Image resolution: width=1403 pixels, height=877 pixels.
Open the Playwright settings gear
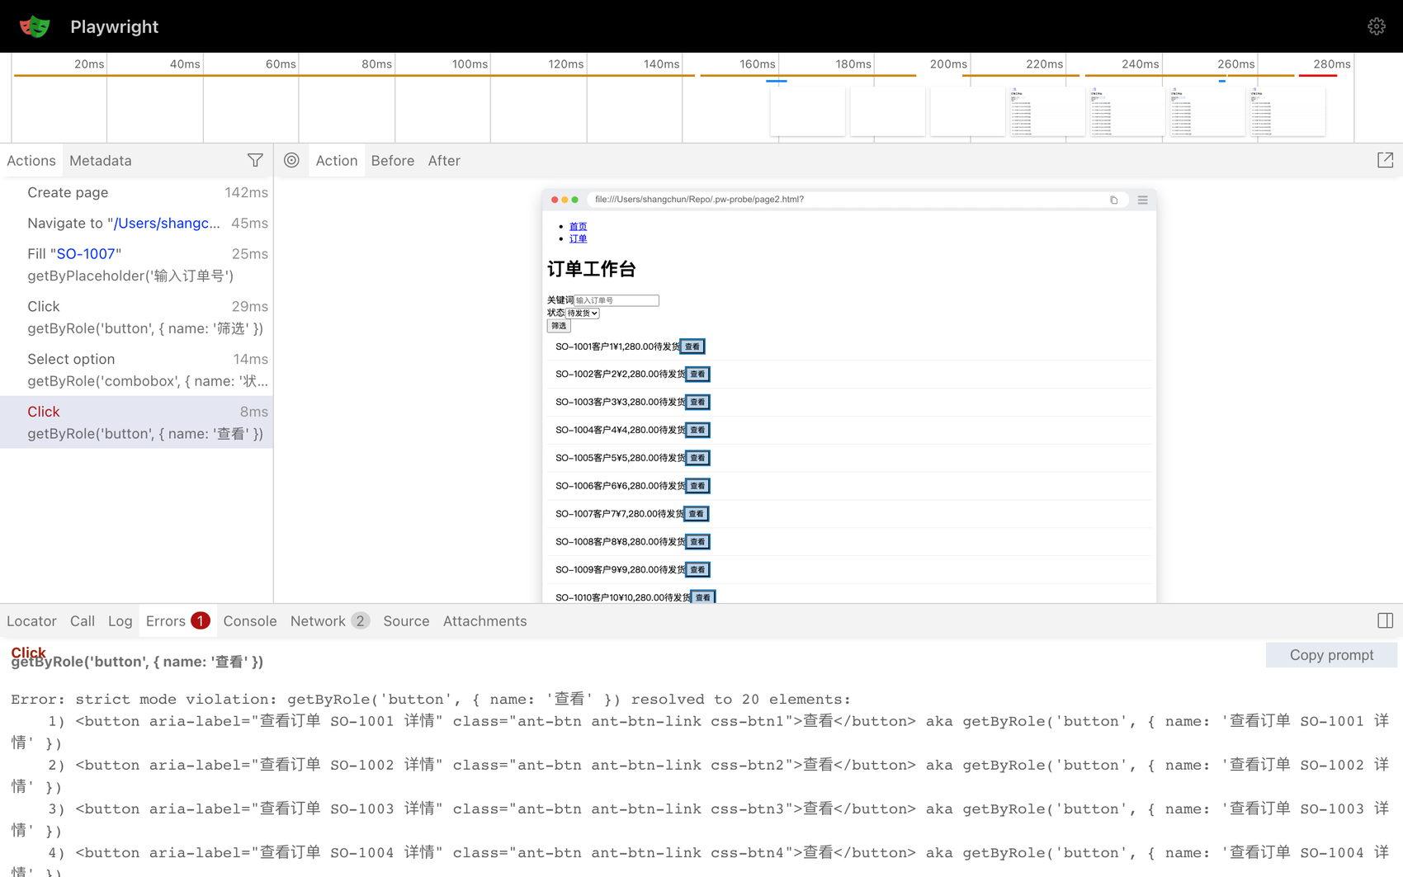pyautogui.click(x=1376, y=26)
